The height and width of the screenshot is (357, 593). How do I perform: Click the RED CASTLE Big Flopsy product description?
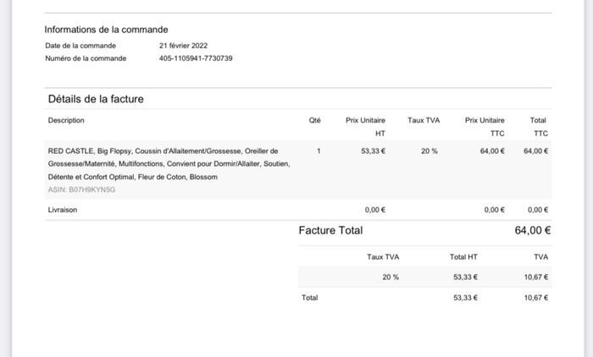pyautogui.click(x=169, y=163)
